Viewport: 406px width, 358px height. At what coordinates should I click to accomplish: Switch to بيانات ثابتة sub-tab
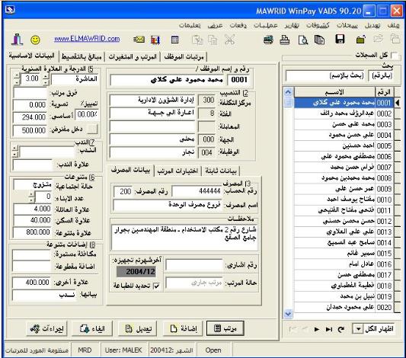tap(221, 171)
